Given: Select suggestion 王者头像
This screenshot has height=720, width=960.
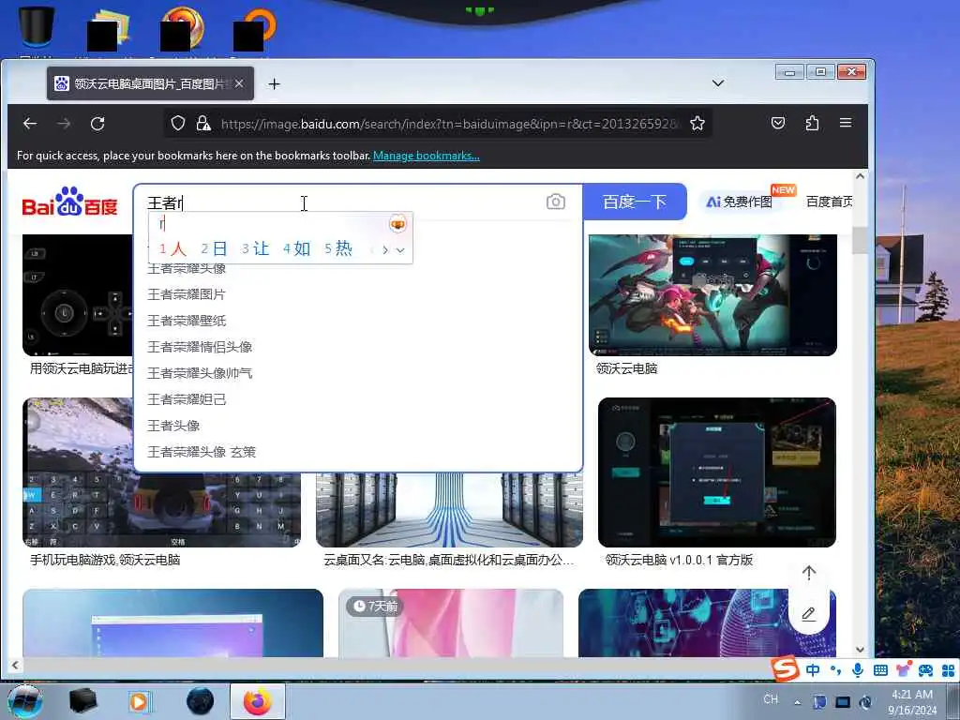Looking at the screenshot, I should [x=173, y=427].
